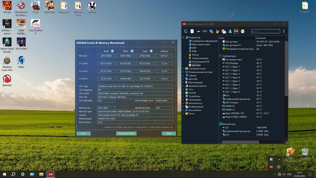
Task: Select Имя компьютера in the tree
Action: click(201, 44)
